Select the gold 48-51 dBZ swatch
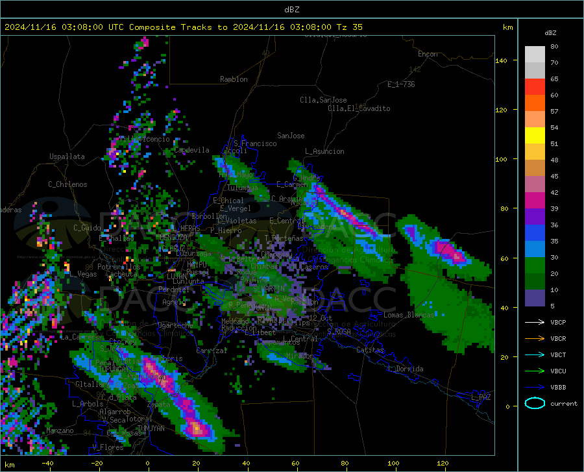584x472 pixels. pyautogui.click(x=535, y=152)
